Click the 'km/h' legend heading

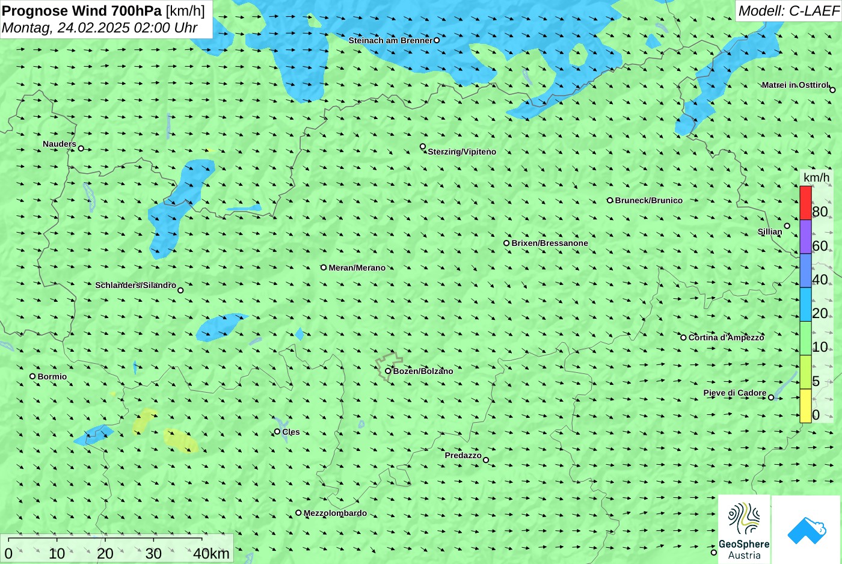[x=816, y=177]
